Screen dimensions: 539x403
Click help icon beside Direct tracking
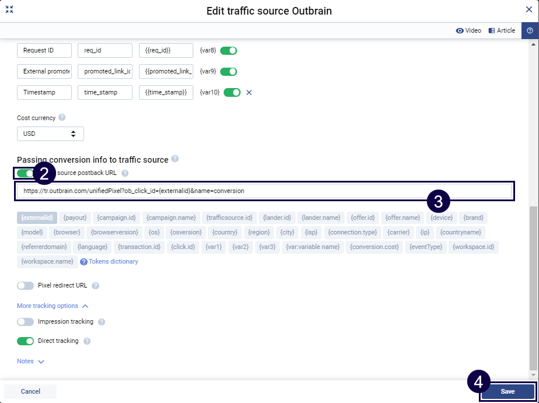point(87,341)
